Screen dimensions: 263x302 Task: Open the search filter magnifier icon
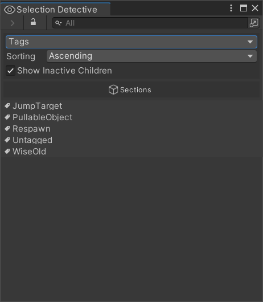[x=58, y=23]
